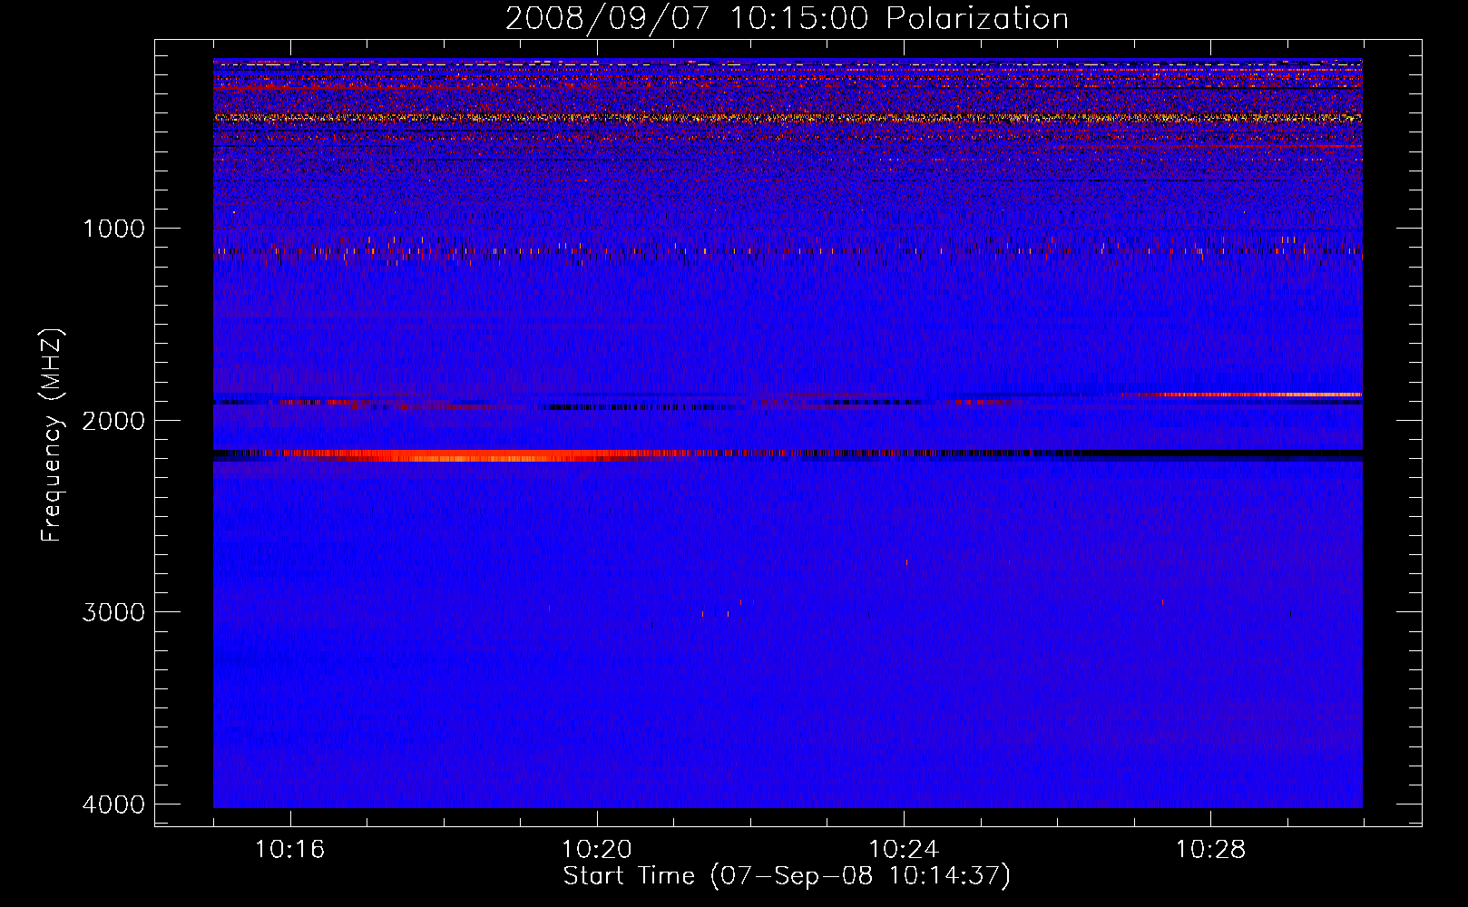Click the 10:20 time tick label
1468x907 pixels.
point(597,850)
